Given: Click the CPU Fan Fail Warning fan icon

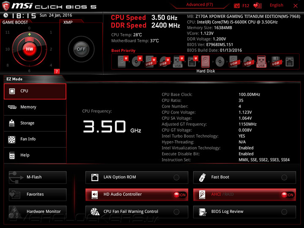Looking at the screenshot, I should [95, 212].
